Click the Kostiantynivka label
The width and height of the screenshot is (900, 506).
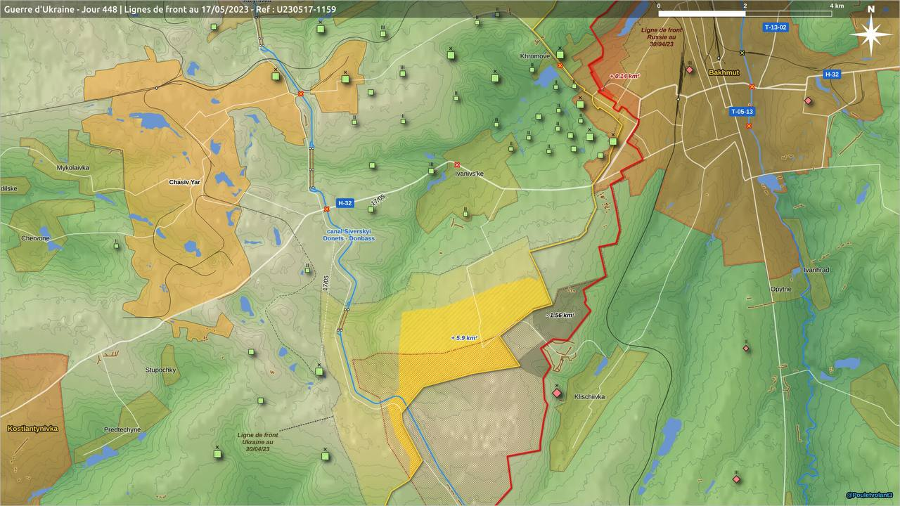(x=32, y=428)
